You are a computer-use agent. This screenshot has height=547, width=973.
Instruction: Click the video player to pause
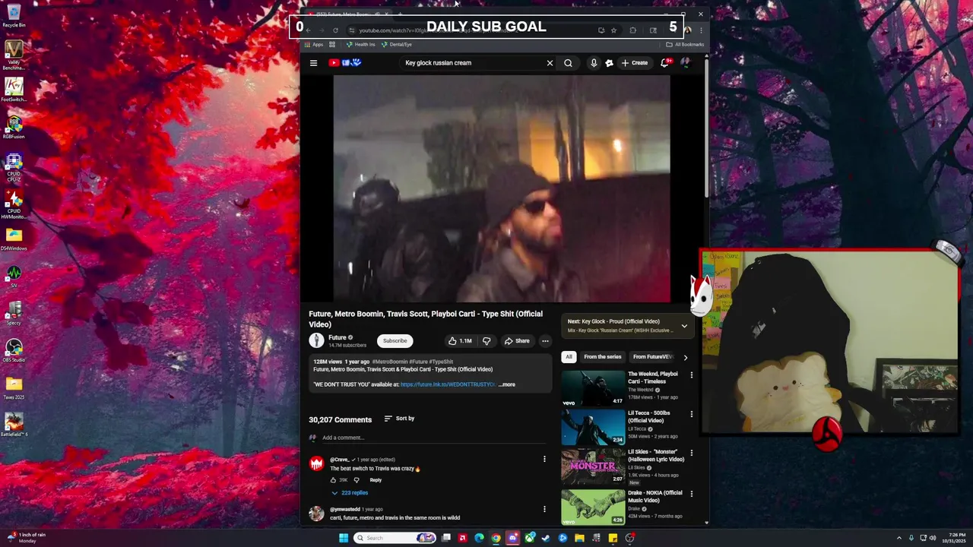502,188
